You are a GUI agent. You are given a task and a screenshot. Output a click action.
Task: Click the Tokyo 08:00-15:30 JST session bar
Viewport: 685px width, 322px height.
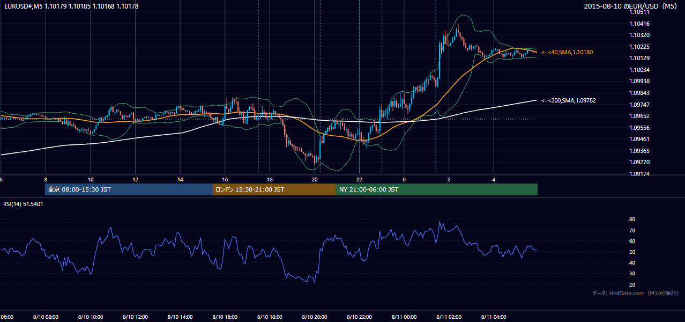[129, 189]
